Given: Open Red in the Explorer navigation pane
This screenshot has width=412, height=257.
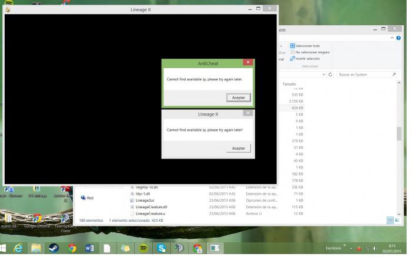Looking at the screenshot, I should click(87, 198).
